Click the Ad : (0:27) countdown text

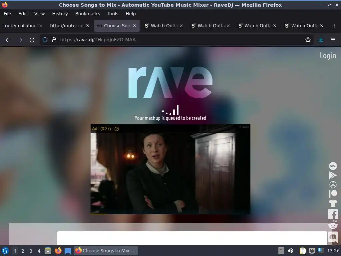(101, 129)
